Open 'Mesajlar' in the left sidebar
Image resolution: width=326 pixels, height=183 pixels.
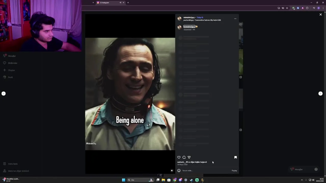[9, 56]
